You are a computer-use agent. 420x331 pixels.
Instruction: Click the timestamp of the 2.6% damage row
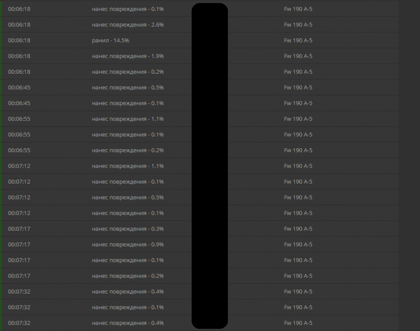pos(19,25)
